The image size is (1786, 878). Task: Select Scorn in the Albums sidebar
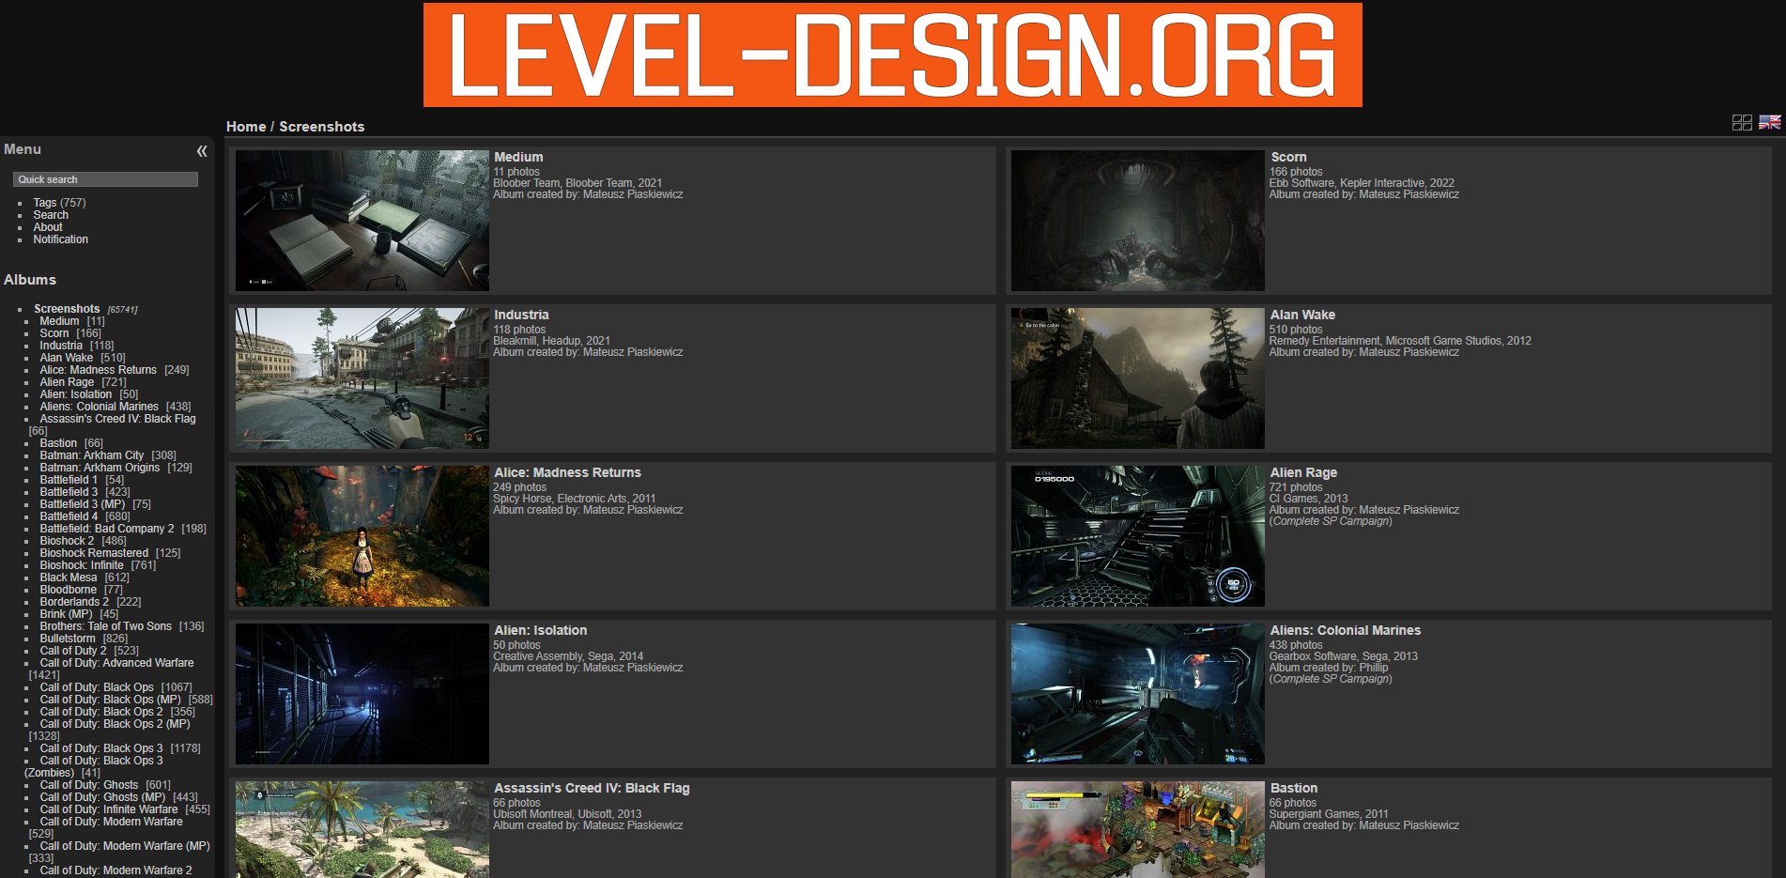(54, 333)
